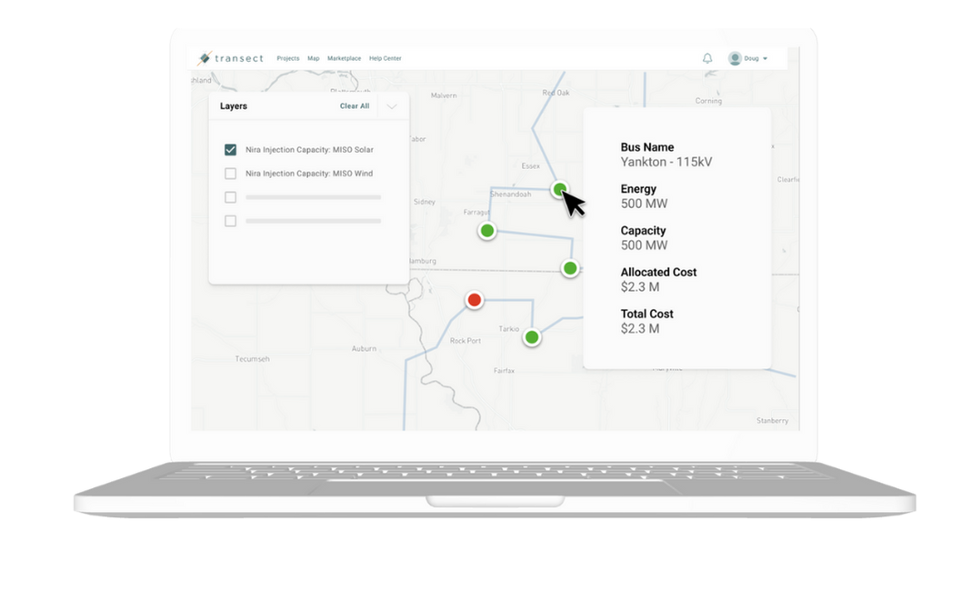Tick the last unlabeled checkbox in Layers

click(230, 221)
